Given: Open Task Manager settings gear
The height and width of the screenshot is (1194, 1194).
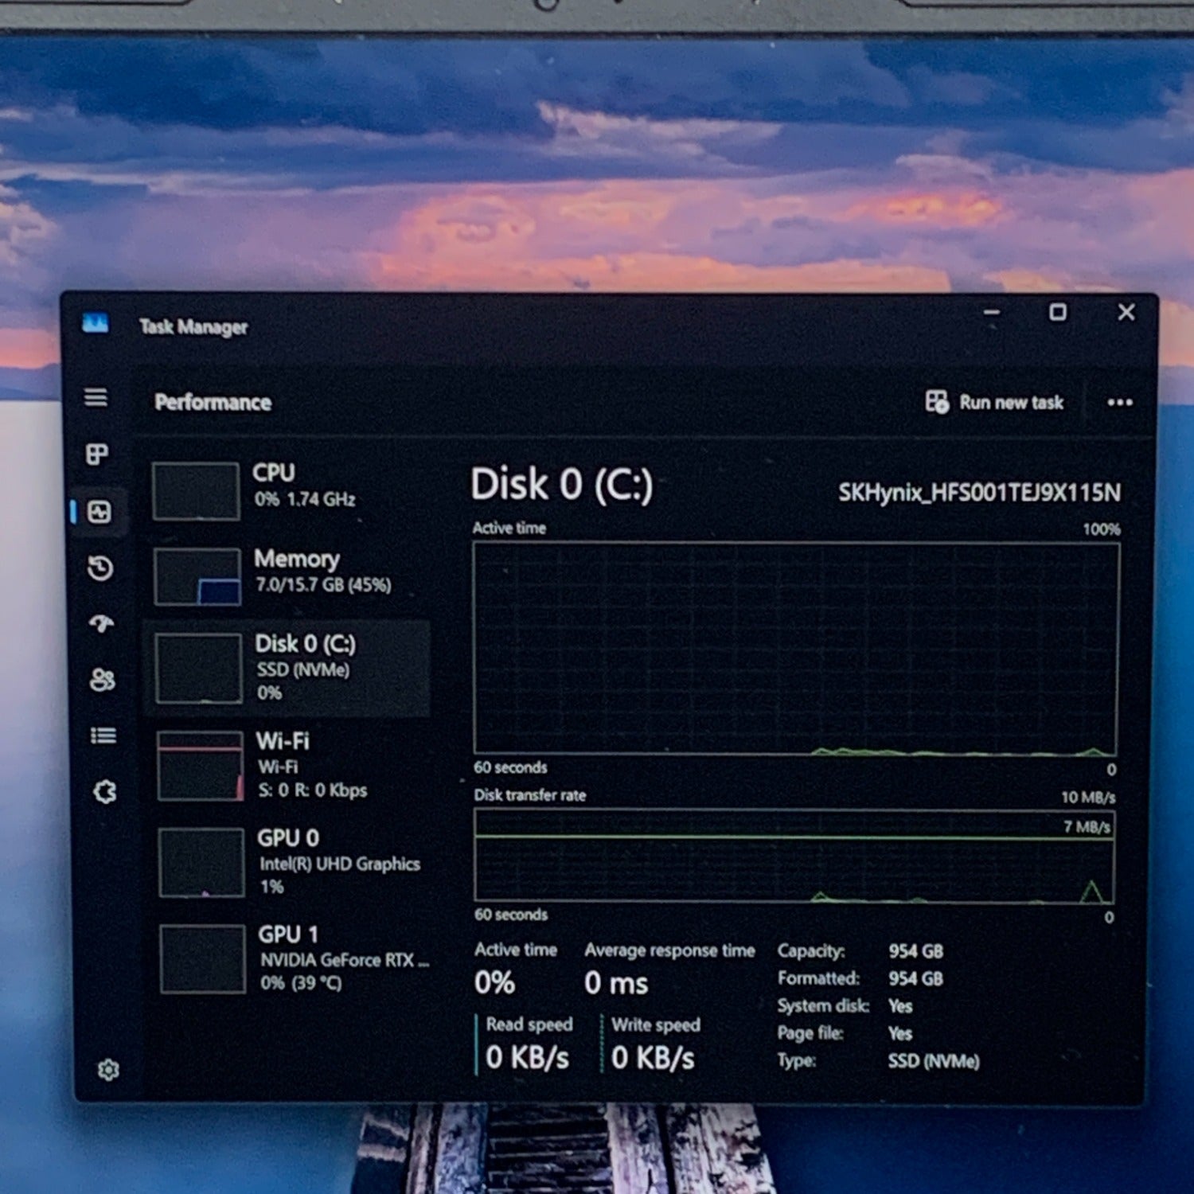Looking at the screenshot, I should 108,1069.
